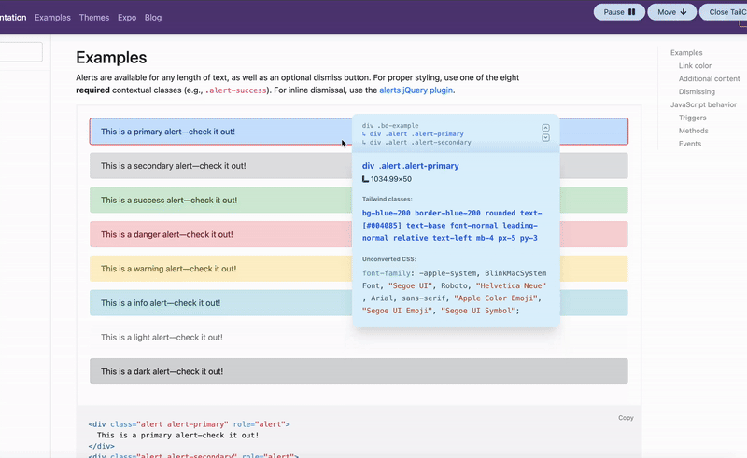Open the Blog nav link
747x458 pixels.
coord(153,18)
